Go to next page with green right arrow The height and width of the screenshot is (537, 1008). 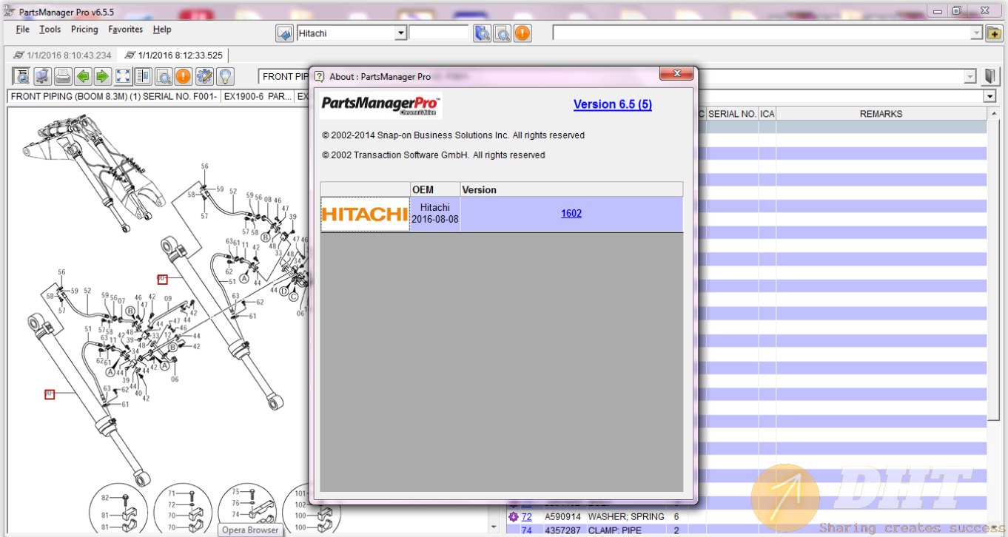(103, 76)
